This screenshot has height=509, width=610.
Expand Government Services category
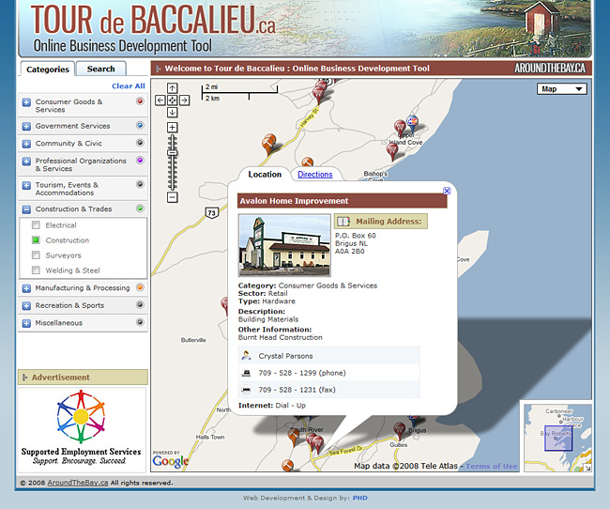(x=26, y=126)
